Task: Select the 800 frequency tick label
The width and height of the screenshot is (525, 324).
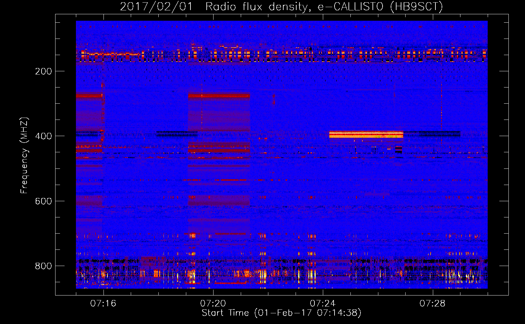Action: 43,266
